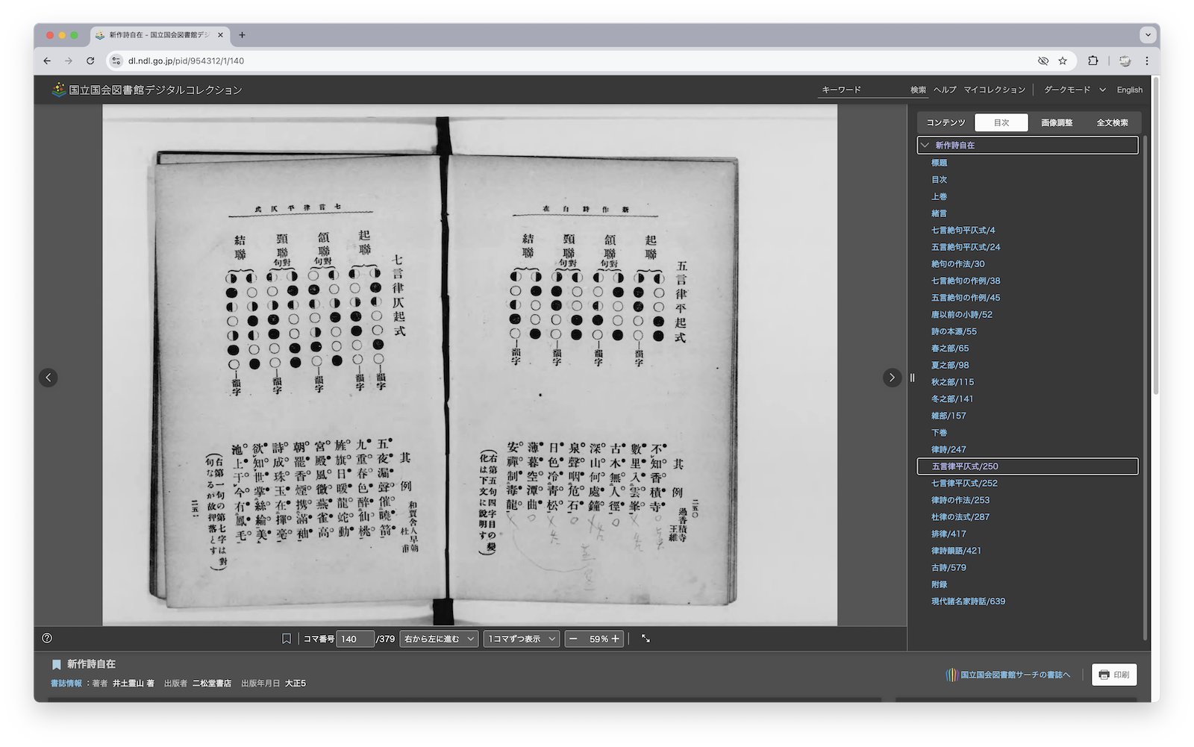Open the browser tab list dropdown
Image resolution: width=1194 pixels, height=747 pixels.
point(1148,35)
